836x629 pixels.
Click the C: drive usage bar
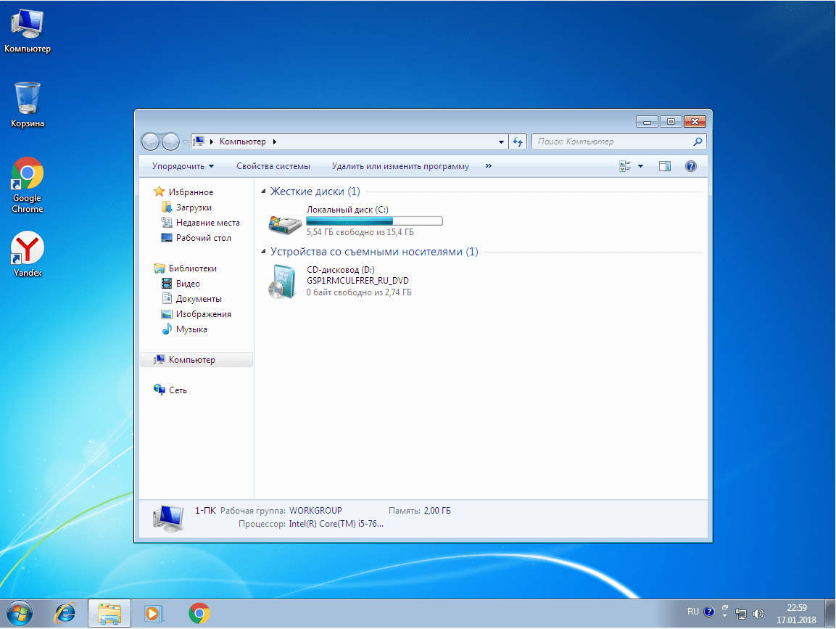pyautogui.click(x=374, y=221)
